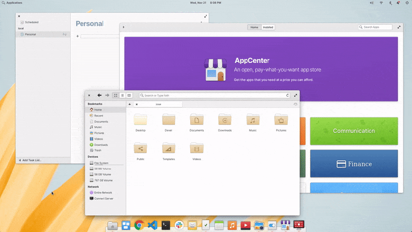Select the Scheduled list in Tasks
This screenshot has height=232, width=412.
pyautogui.click(x=43, y=22)
